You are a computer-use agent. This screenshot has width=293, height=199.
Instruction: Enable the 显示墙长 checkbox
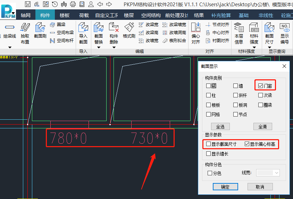click(208, 153)
